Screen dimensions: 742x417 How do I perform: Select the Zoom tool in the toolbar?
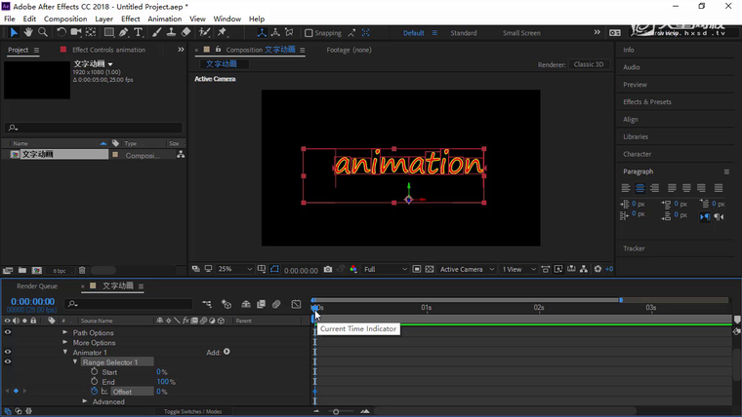(43, 32)
